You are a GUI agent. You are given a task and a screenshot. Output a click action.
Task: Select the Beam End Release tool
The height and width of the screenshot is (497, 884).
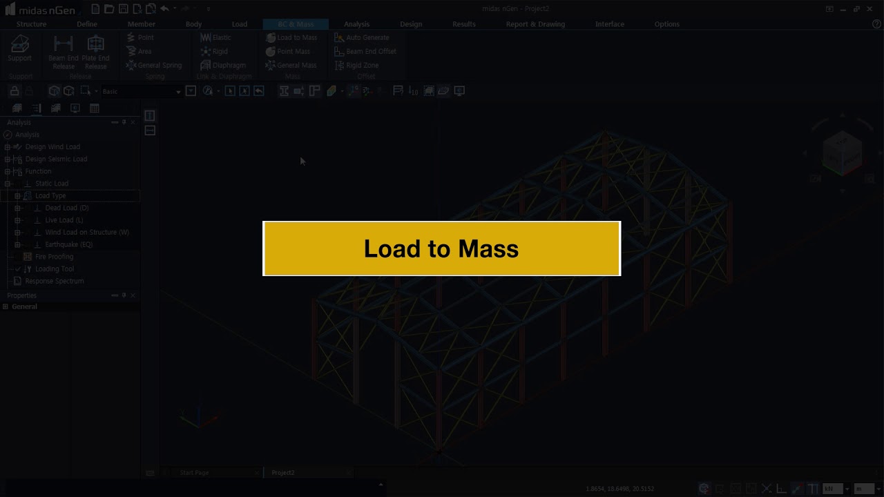63,52
